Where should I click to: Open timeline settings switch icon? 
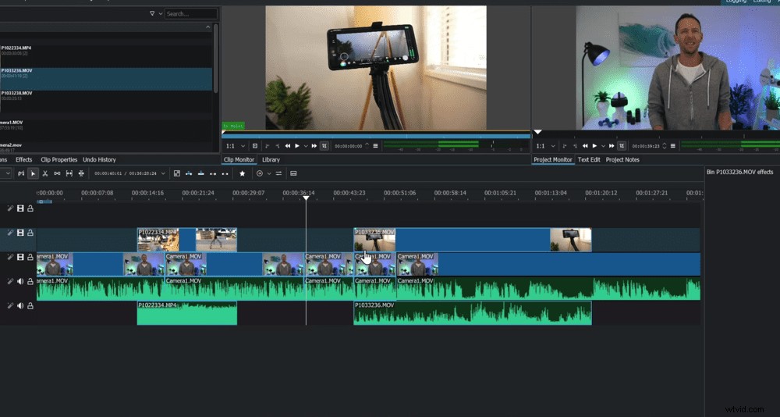[x=278, y=173]
